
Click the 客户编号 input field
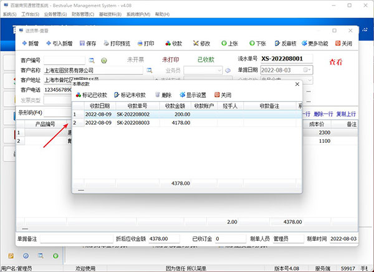click(x=64, y=60)
